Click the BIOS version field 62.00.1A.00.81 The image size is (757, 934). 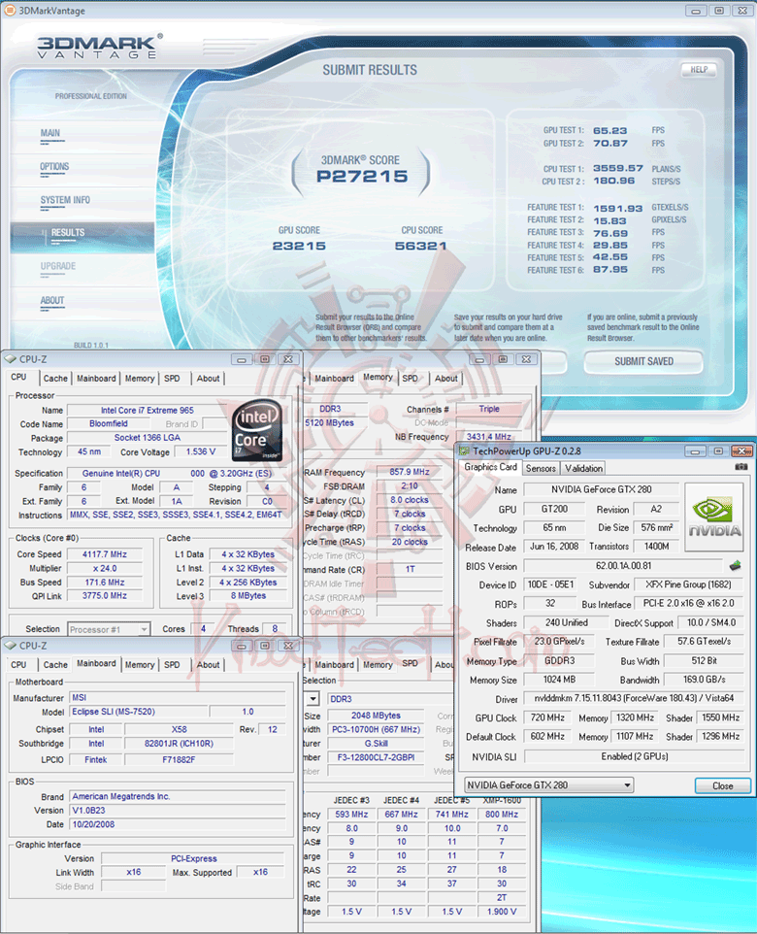(x=624, y=565)
